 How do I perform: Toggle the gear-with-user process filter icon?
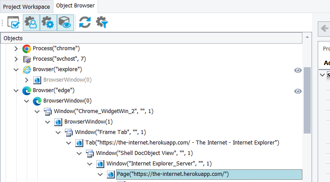pos(31,23)
